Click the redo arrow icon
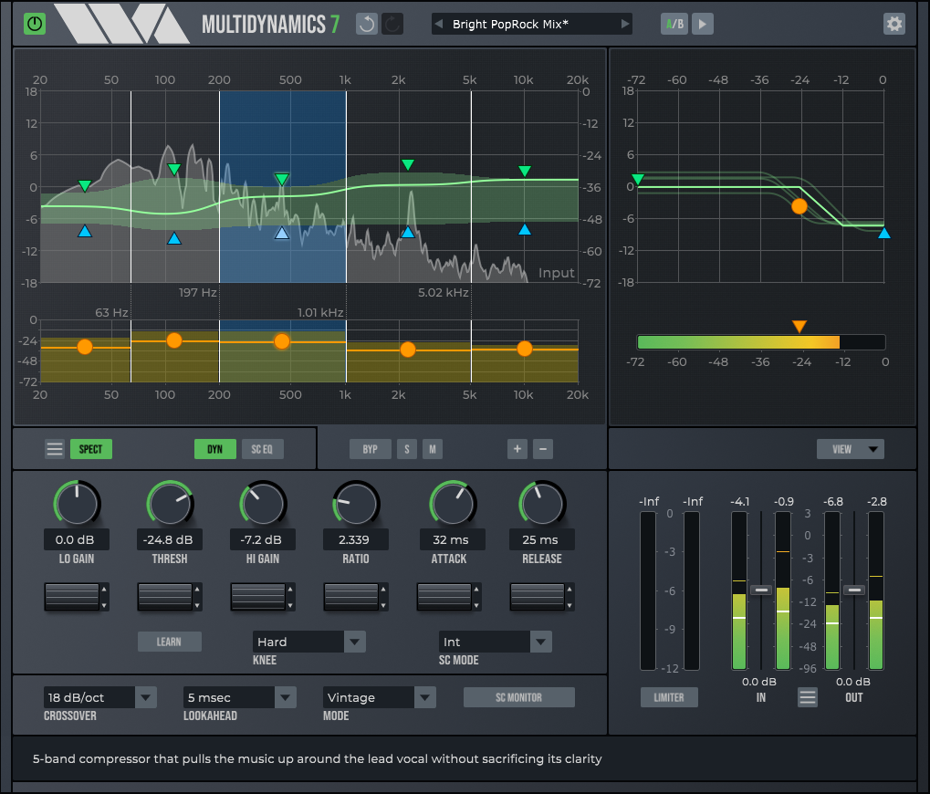Image resolution: width=930 pixels, height=794 pixels. [x=392, y=24]
